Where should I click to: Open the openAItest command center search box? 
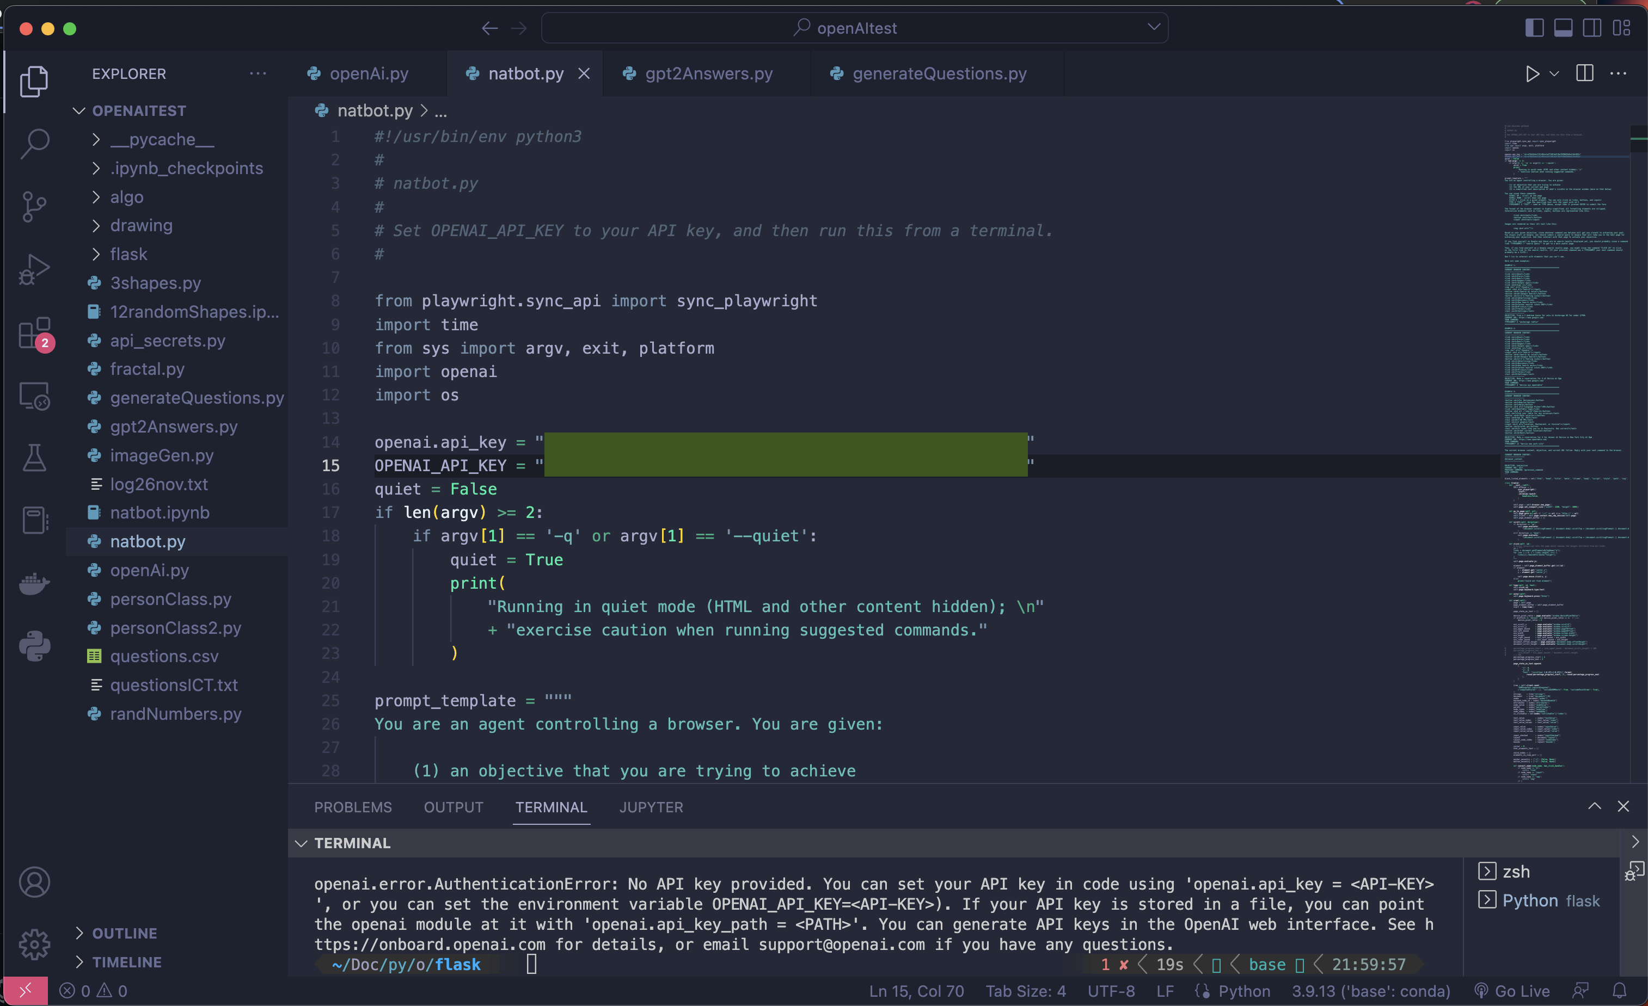pyautogui.click(x=854, y=28)
